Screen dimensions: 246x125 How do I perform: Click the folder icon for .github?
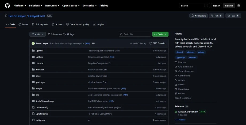point(33,57)
